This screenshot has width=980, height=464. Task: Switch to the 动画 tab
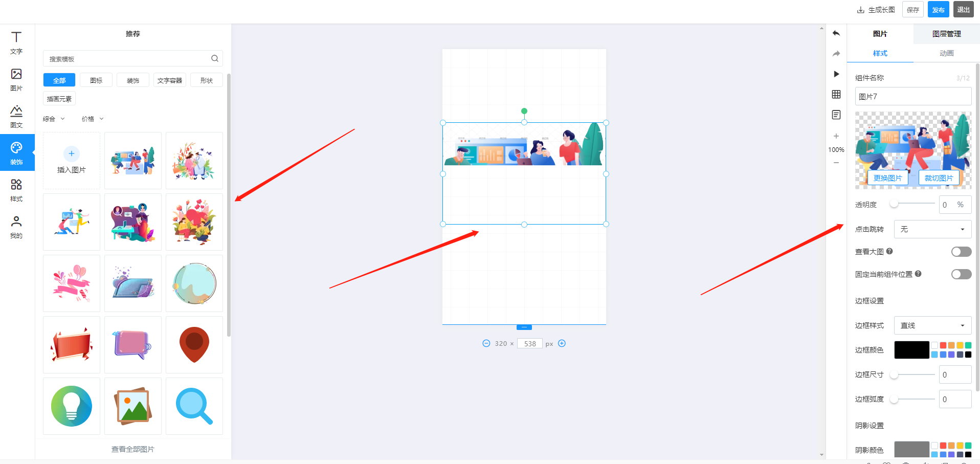point(946,53)
